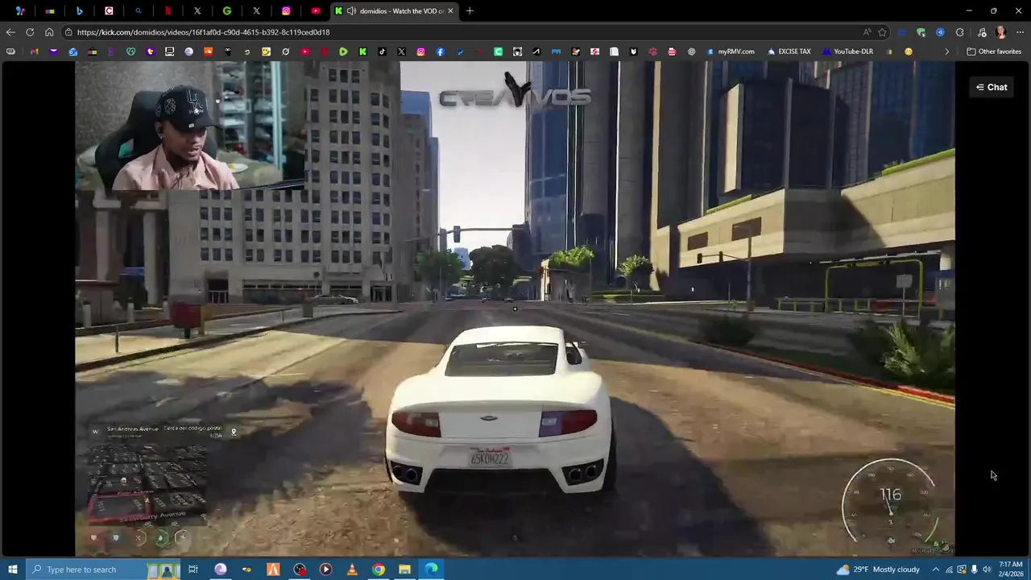
Task: Open the PayPal bookmark
Action: click(459, 52)
